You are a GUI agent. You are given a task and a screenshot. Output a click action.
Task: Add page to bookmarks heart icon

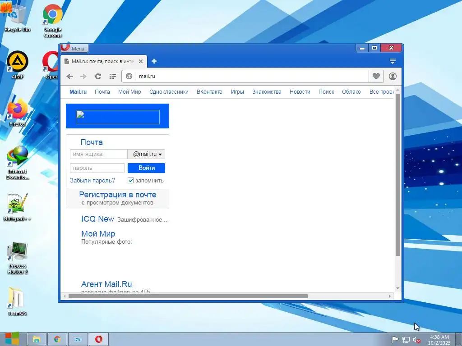coord(376,76)
